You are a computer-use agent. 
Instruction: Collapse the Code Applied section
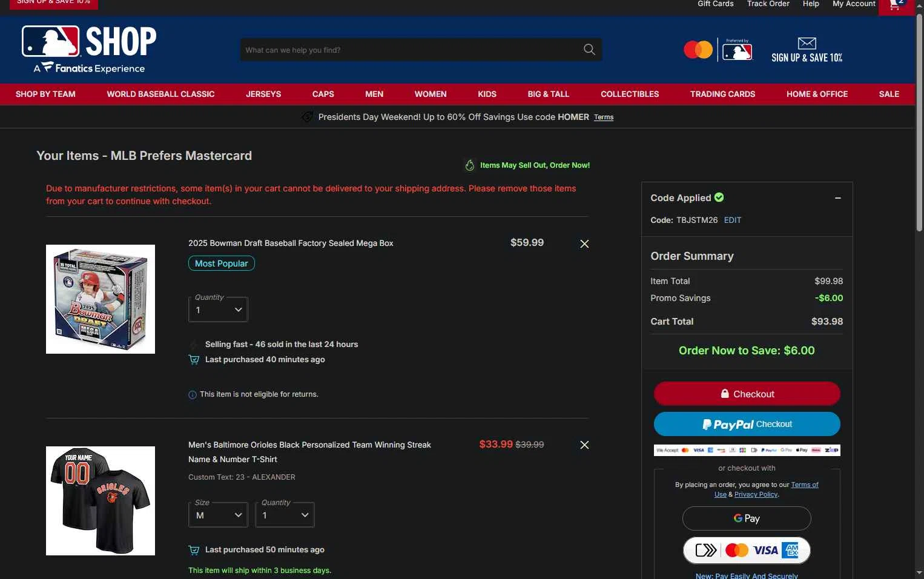(x=838, y=198)
